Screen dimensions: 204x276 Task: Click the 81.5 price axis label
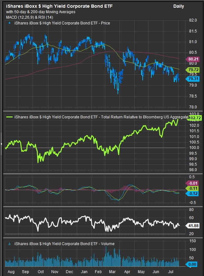193,31
